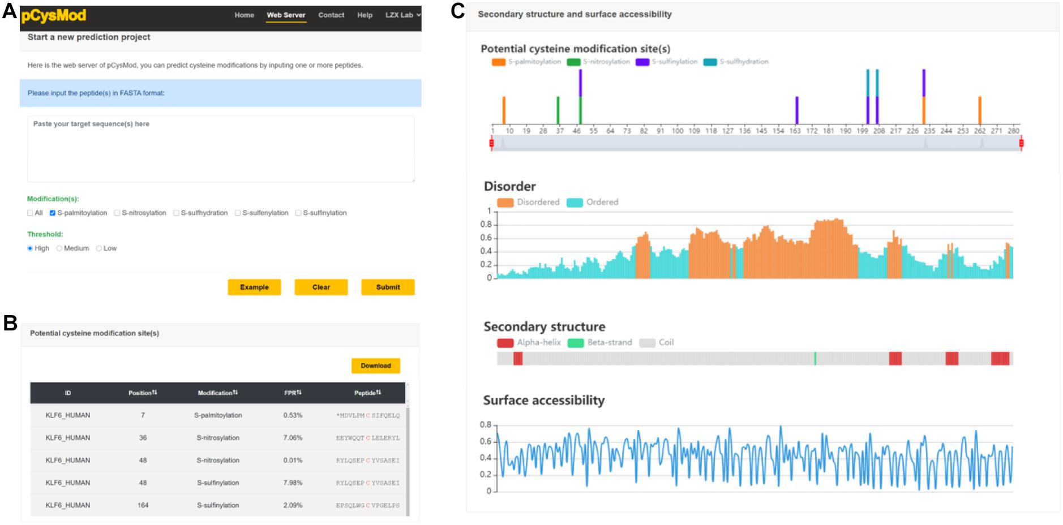Select the Medium threshold radio button

tap(59, 248)
